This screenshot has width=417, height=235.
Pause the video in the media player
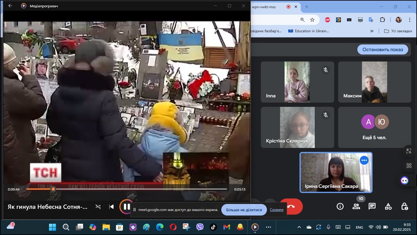click(x=126, y=207)
